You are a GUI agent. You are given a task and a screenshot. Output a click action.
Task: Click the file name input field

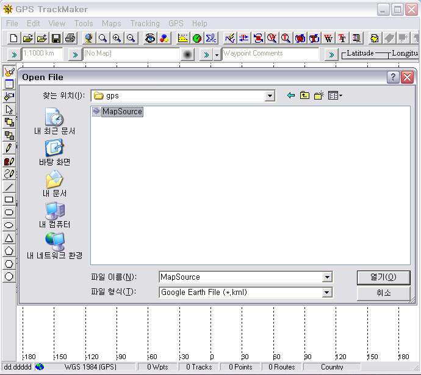pyautogui.click(x=241, y=277)
